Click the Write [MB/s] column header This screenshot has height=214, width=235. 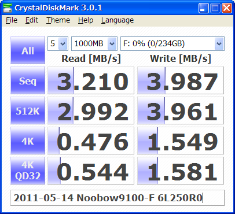(181, 58)
